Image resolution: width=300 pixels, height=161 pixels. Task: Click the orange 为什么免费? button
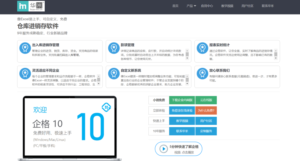[x=206, y=110]
